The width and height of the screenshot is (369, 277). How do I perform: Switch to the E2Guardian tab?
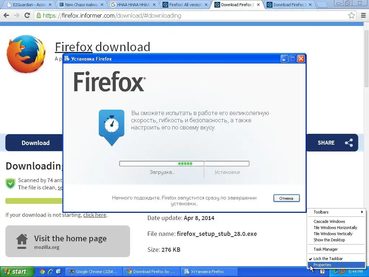point(28,5)
